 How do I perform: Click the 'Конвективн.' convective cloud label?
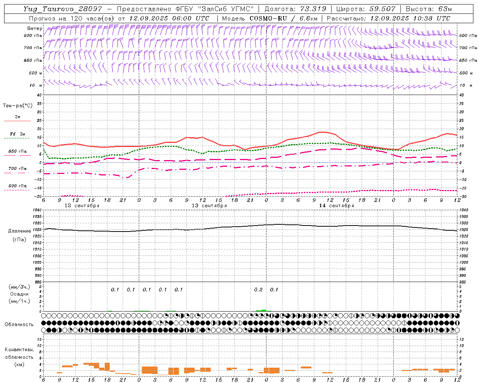coord(19,350)
